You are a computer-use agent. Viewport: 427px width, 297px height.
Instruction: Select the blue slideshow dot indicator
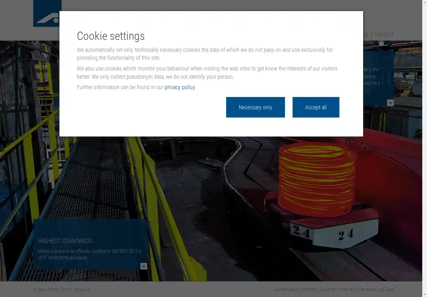[390, 44]
